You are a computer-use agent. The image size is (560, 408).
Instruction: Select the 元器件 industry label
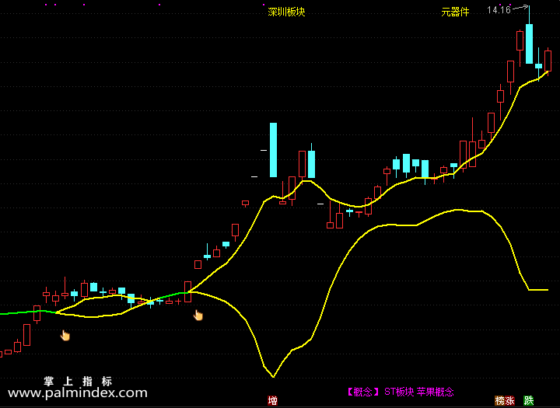point(455,12)
